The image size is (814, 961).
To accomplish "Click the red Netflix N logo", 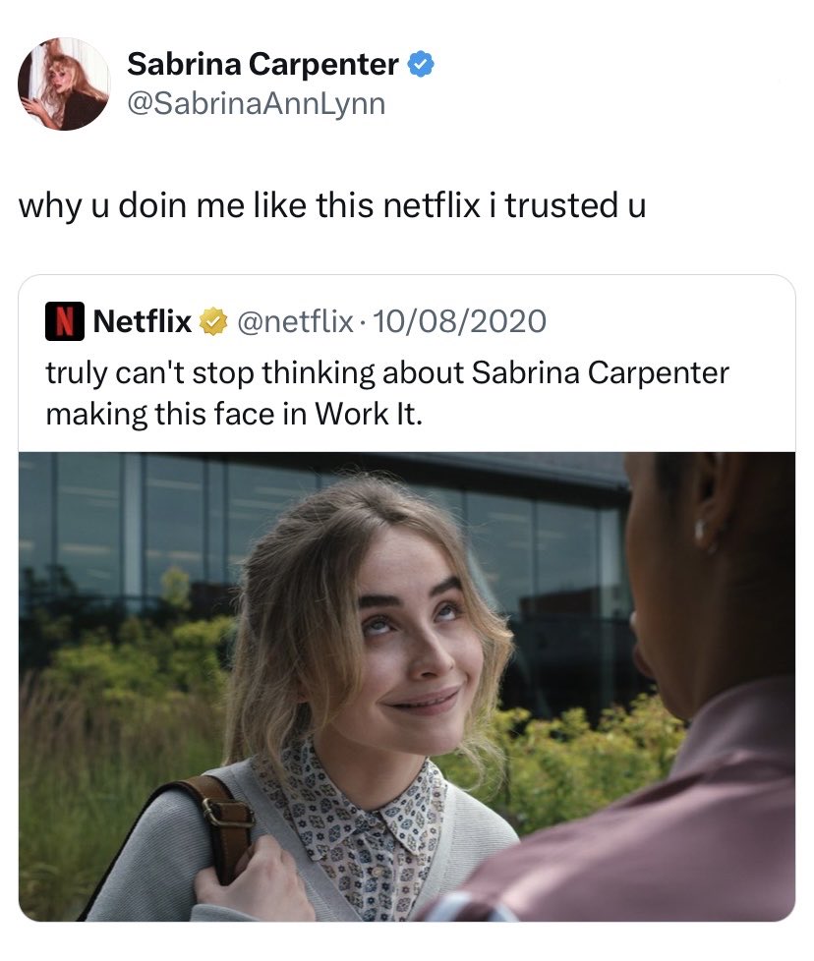I will [x=64, y=321].
